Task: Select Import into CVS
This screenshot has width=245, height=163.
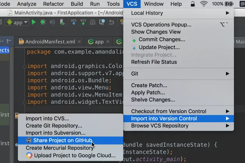Action: [x=70, y=118]
